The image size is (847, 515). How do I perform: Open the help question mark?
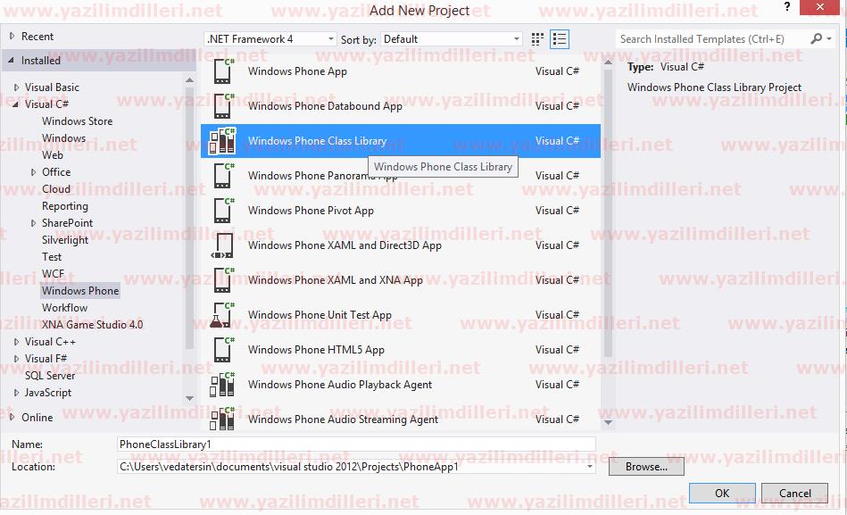tap(787, 7)
